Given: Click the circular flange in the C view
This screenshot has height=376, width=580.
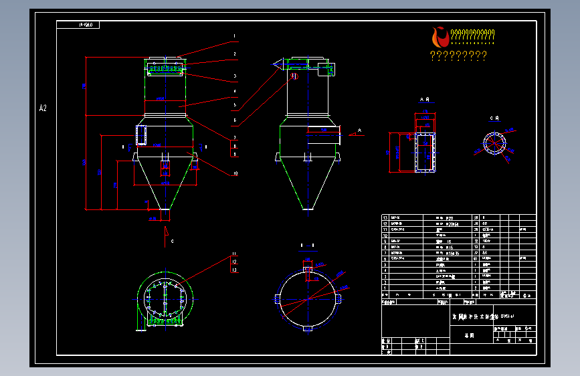Looking at the screenshot, I should [x=494, y=143].
